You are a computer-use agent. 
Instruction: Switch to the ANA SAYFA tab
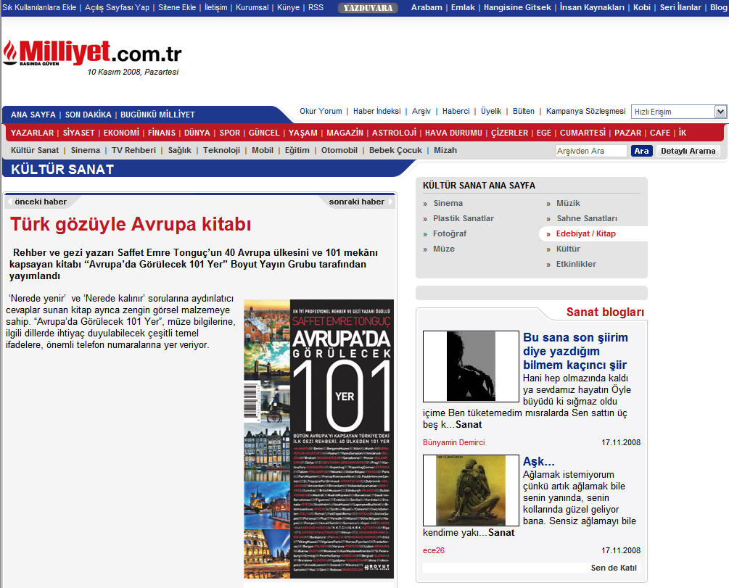click(33, 115)
